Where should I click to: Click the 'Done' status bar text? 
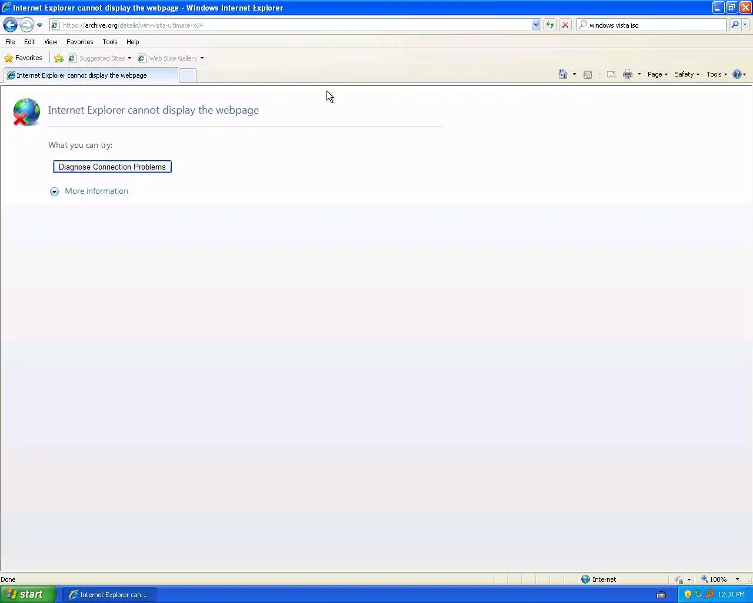pos(8,579)
